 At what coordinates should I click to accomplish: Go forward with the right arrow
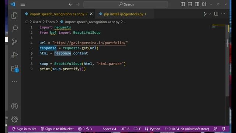(78, 4)
